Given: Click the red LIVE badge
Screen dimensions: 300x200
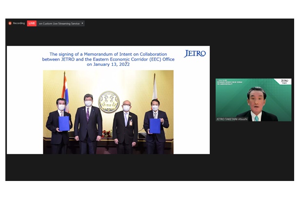Looking at the screenshot, I should pyautogui.click(x=32, y=23).
